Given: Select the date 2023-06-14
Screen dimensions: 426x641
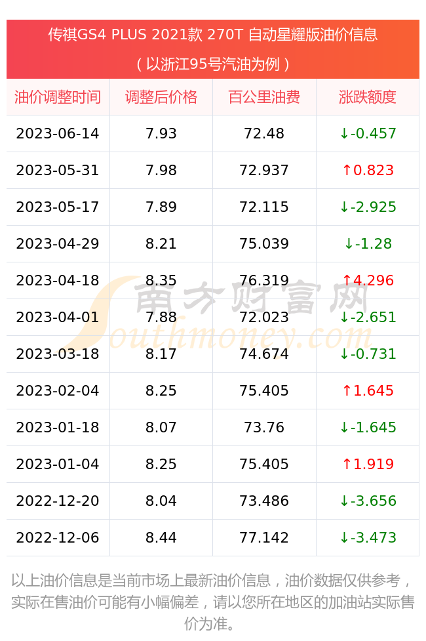Looking at the screenshot, I should point(58,134).
